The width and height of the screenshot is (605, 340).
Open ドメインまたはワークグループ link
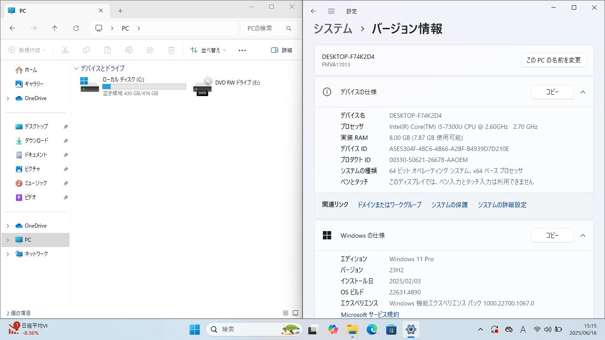(x=389, y=205)
